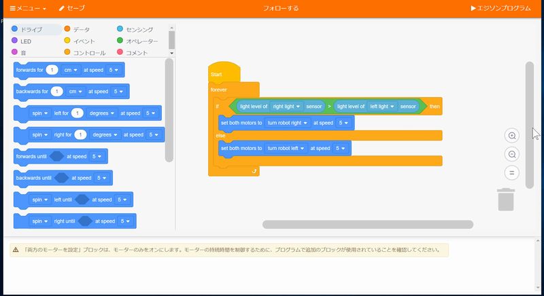Image resolution: width=544 pixels, height=296 pixels.
Task: Click the distance value field in forwards block
Action: coord(52,70)
